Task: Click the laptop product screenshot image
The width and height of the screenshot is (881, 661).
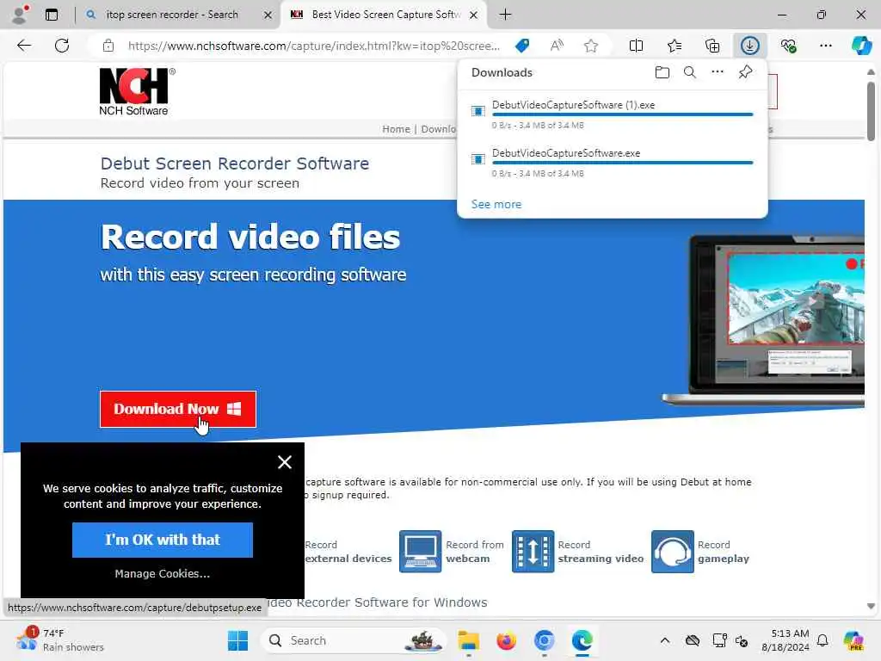Action: coord(764,320)
